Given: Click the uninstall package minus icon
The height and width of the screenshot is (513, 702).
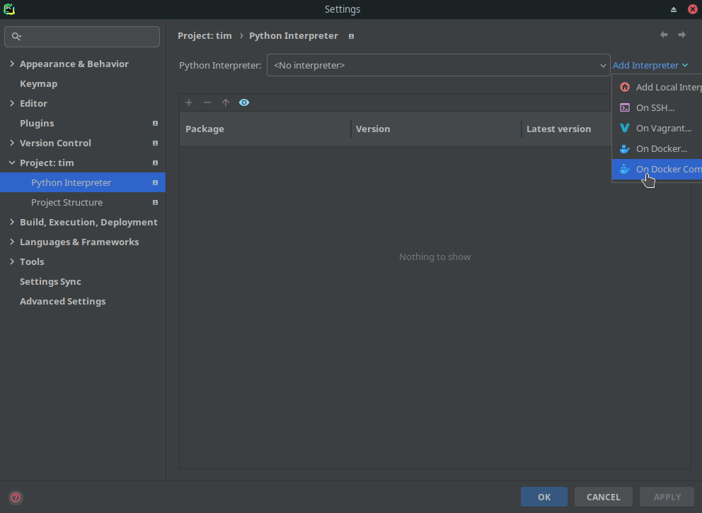Looking at the screenshot, I should tap(207, 102).
